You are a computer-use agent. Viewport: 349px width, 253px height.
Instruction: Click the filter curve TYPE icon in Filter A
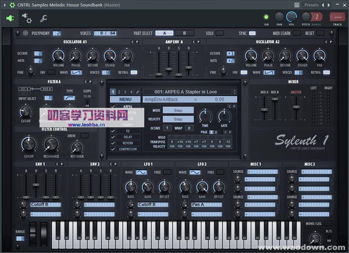pos(69,98)
